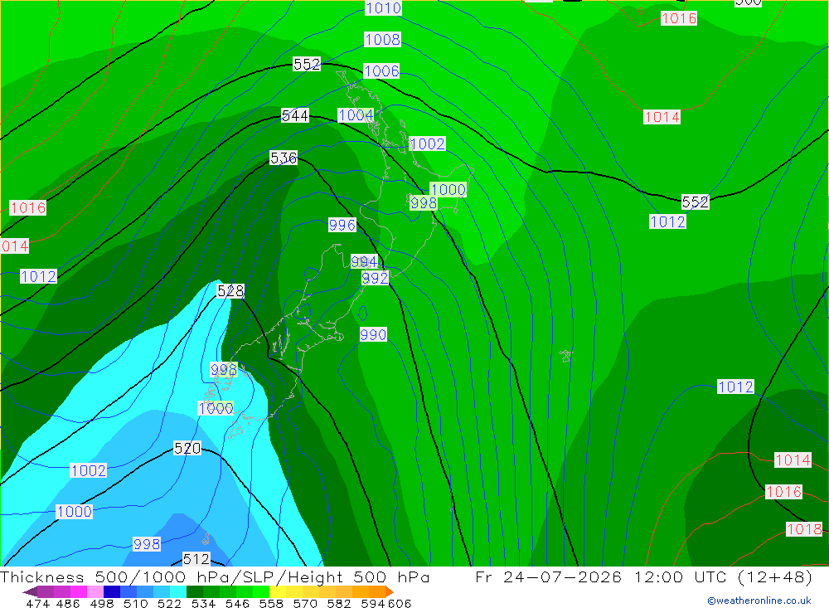The width and height of the screenshot is (829, 608).
Task: Click the Thickness 500/1000 hPa chart title
Action: [215, 577]
